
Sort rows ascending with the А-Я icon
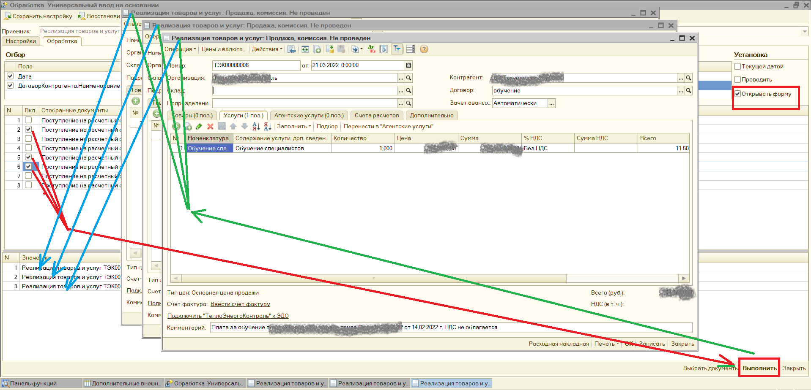[256, 127]
